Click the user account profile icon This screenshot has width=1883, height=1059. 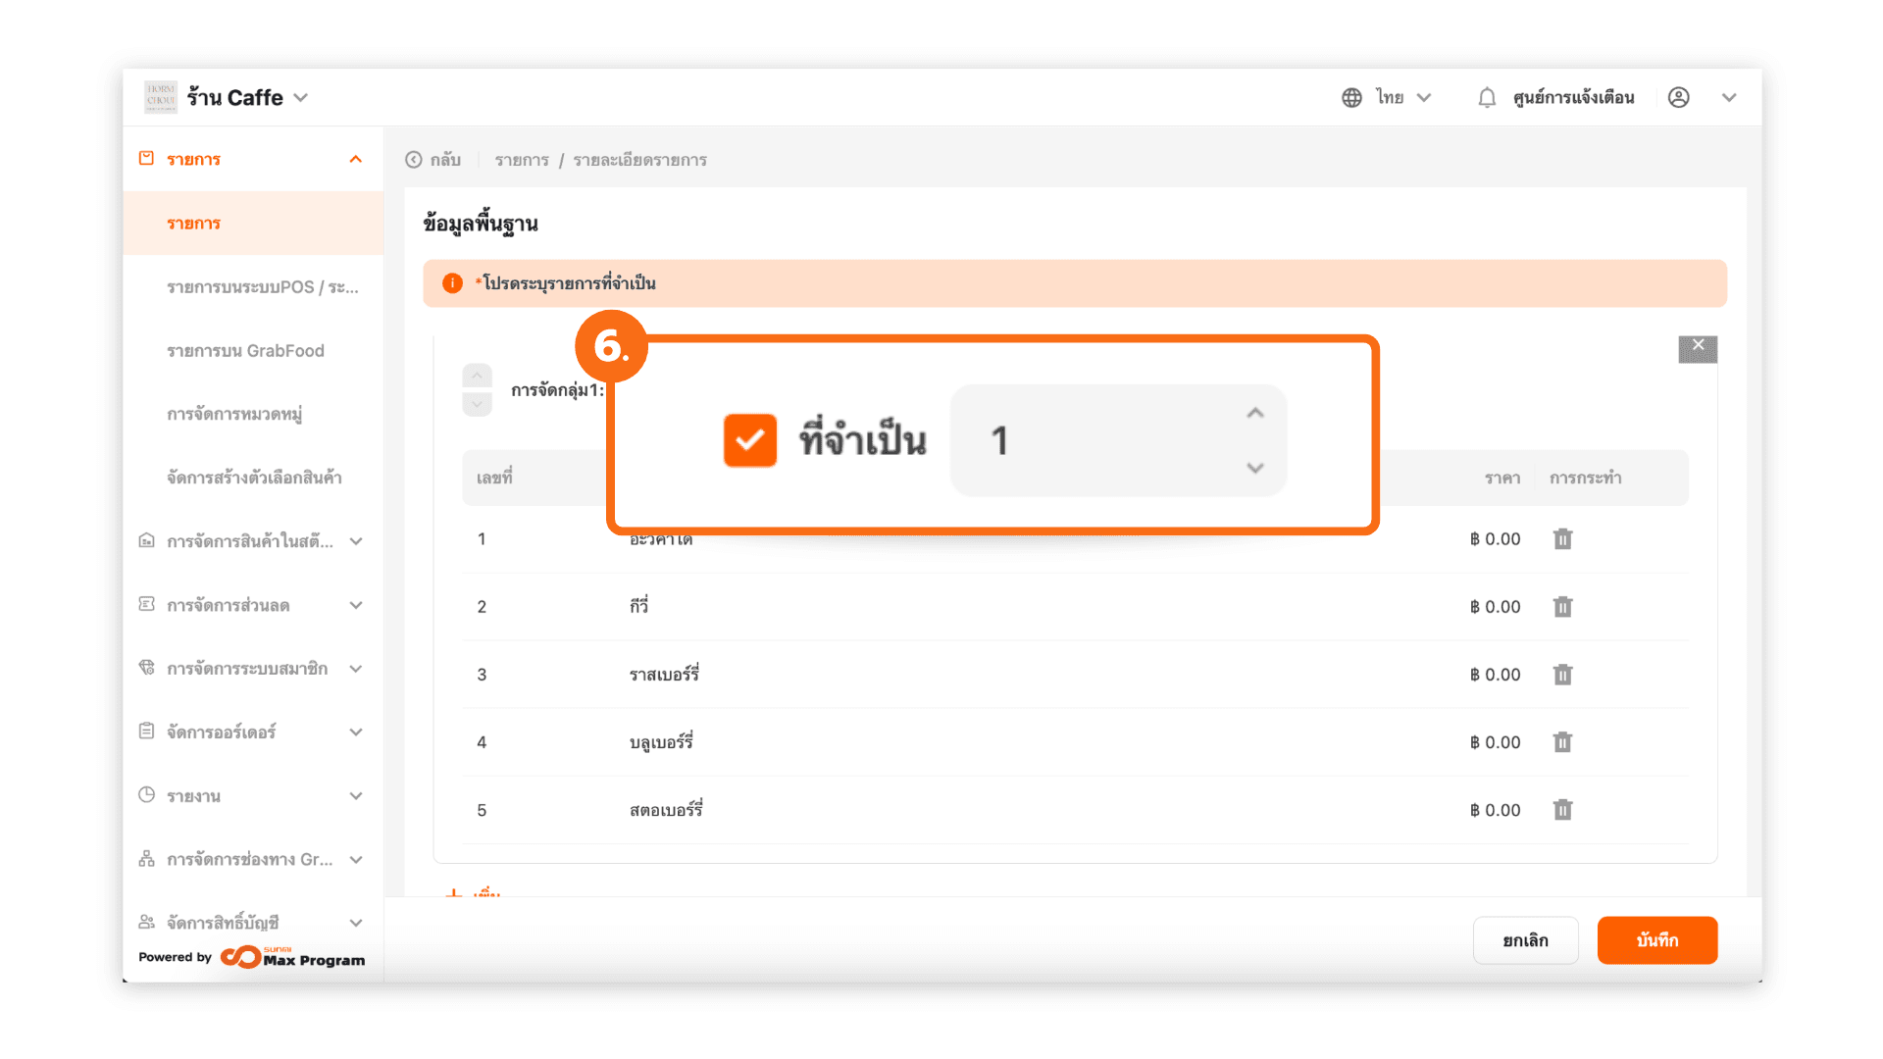1678,97
